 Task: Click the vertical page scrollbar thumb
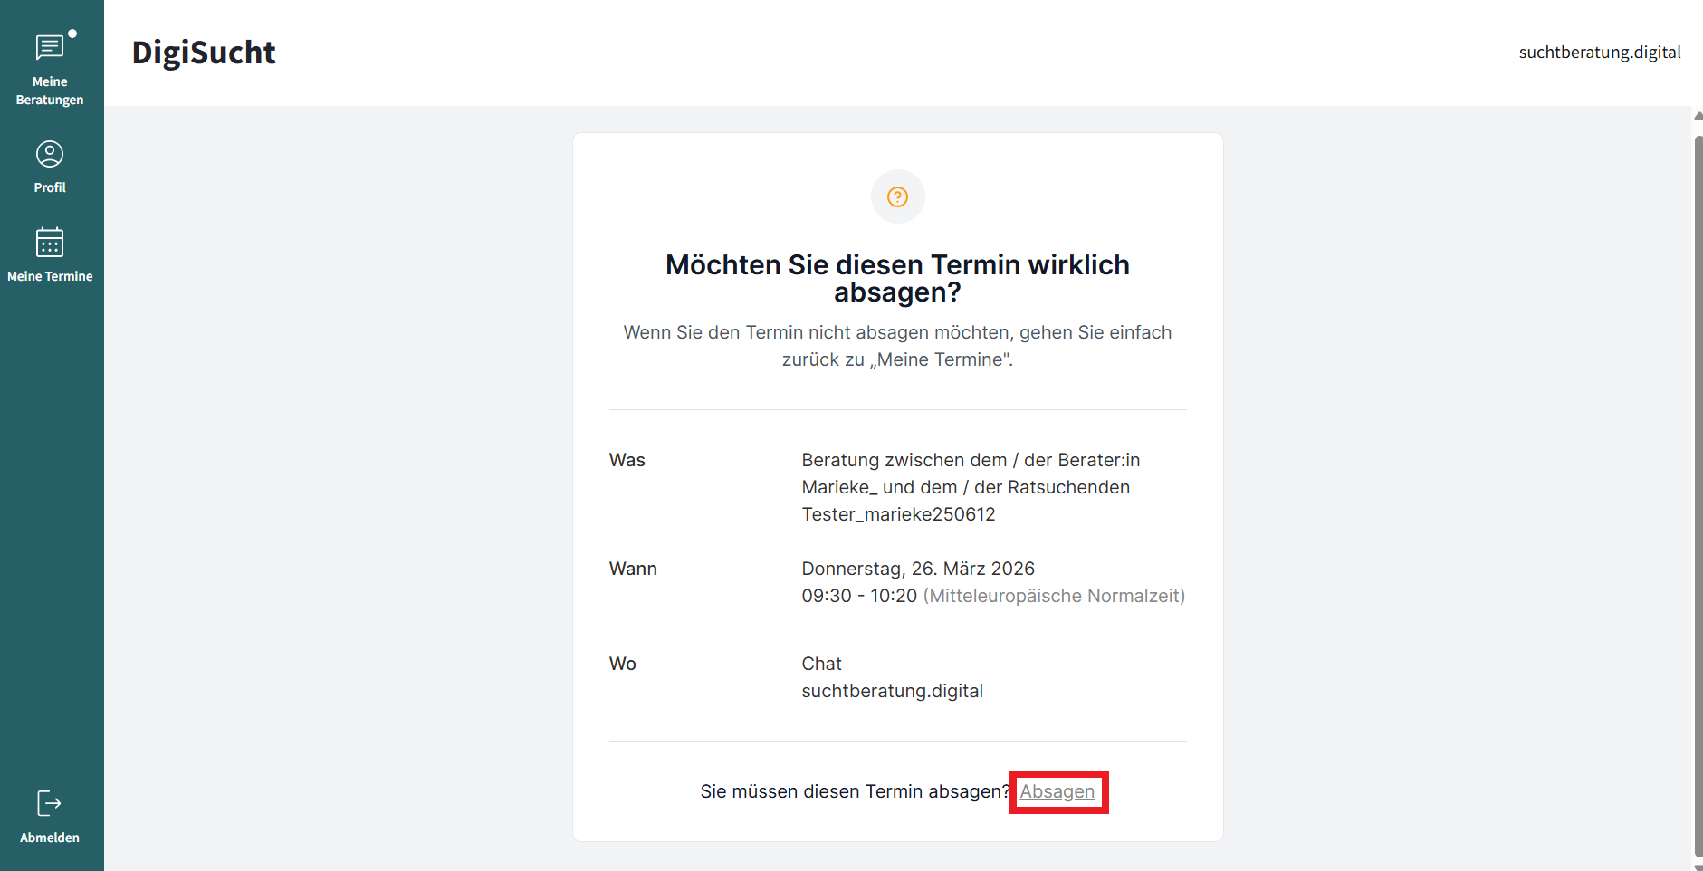pyautogui.click(x=1698, y=489)
